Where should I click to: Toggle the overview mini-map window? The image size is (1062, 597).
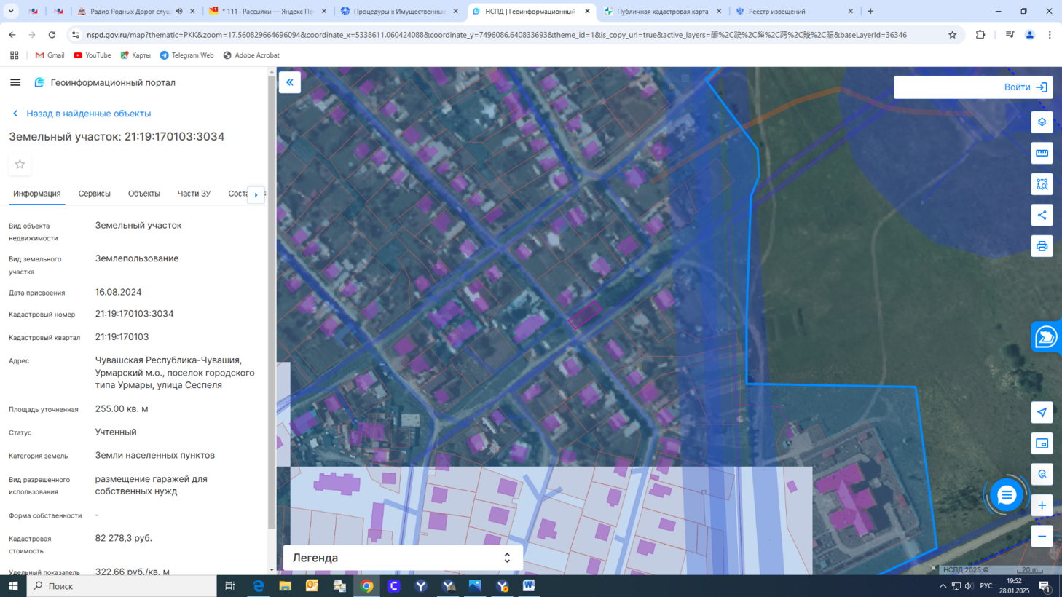pyautogui.click(x=1042, y=443)
